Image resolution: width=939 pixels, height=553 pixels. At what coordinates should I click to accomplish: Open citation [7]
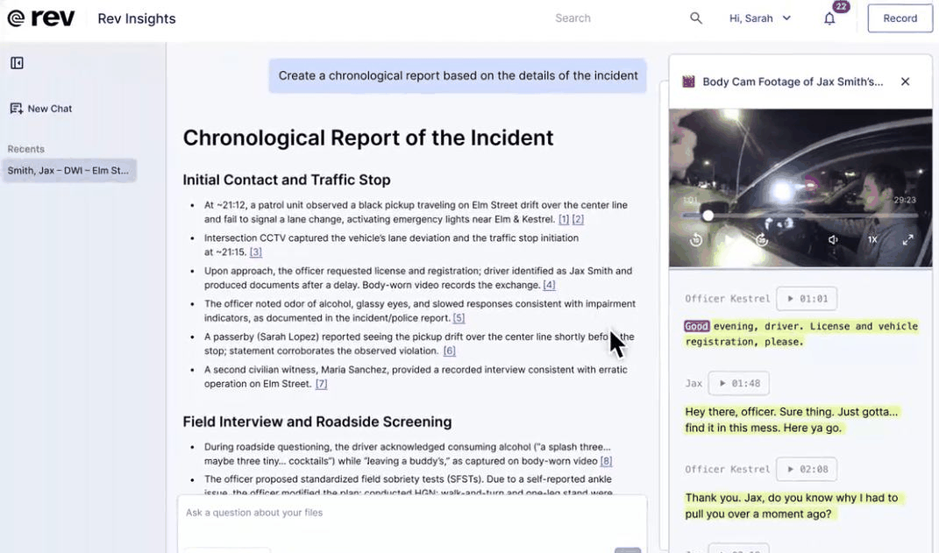(322, 384)
